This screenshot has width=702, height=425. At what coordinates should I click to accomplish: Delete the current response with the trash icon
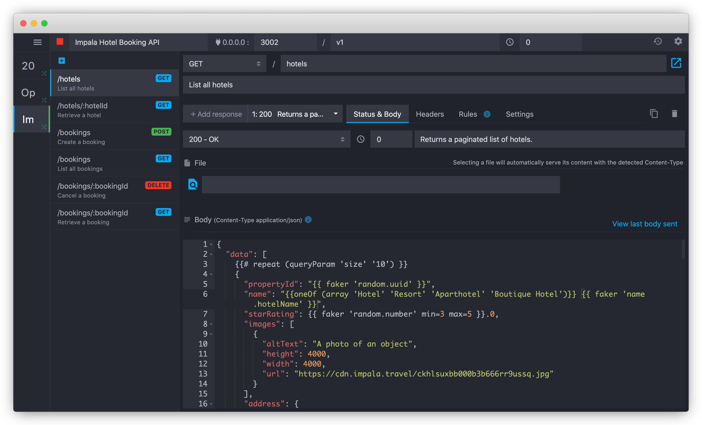(674, 114)
